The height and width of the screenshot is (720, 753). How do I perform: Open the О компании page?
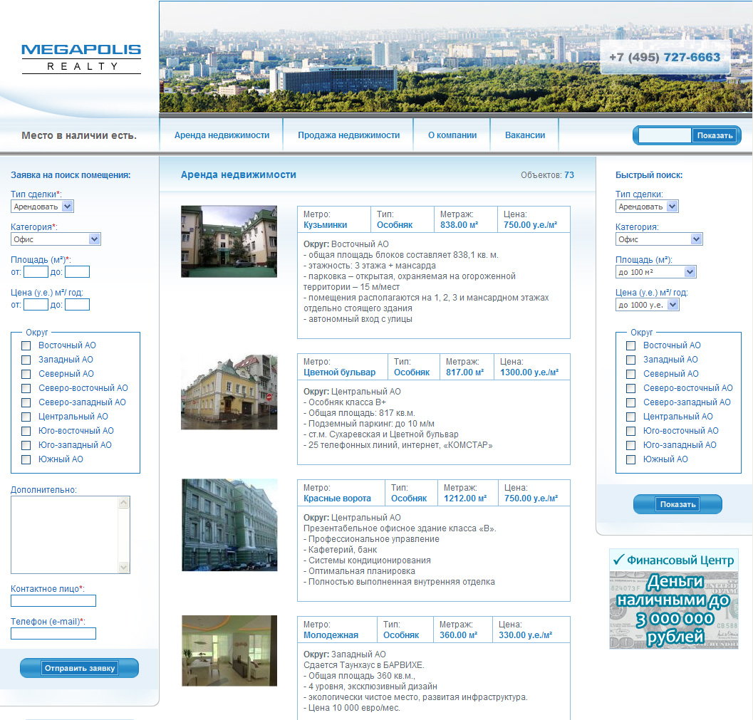point(451,134)
